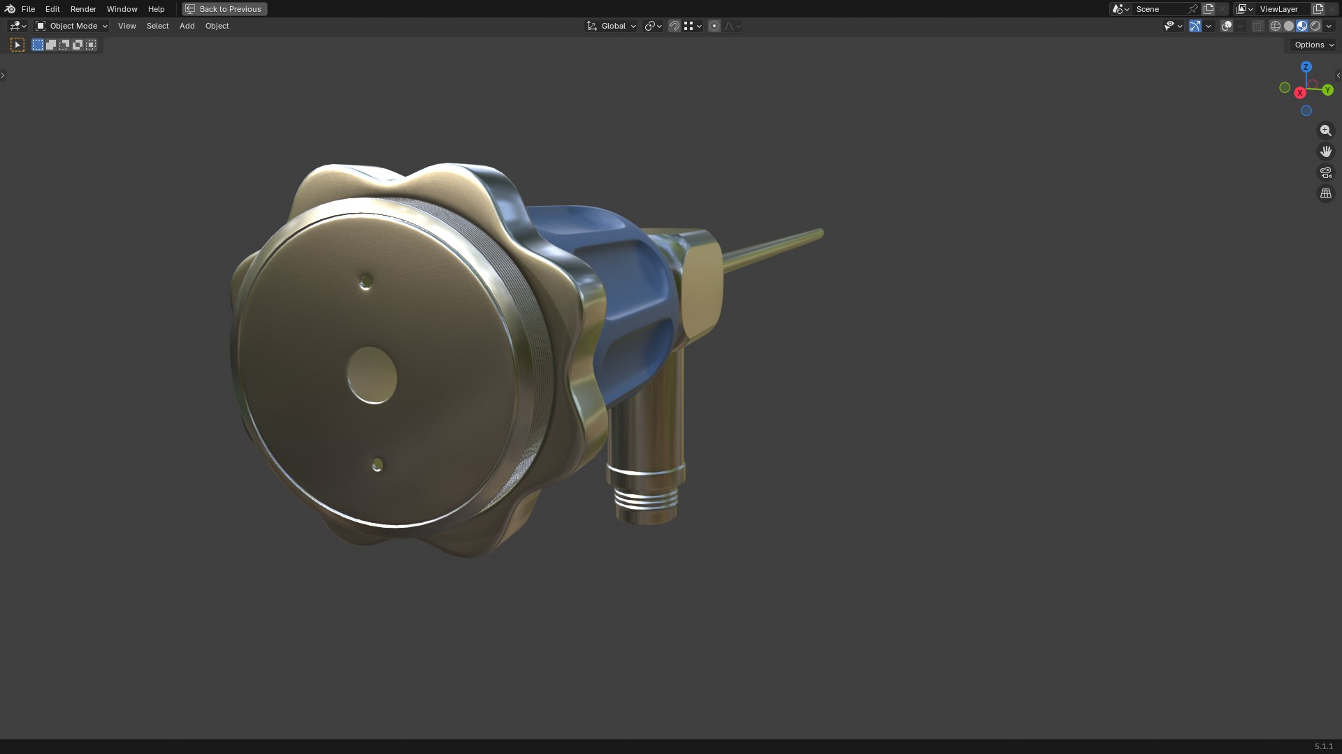Add a new view layer
This screenshot has height=754, width=1342.
tap(1318, 9)
